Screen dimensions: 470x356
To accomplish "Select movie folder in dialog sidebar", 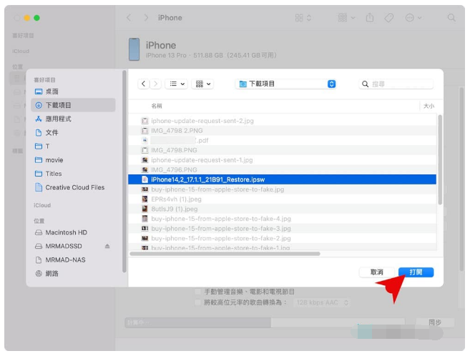I will click(73, 160).
